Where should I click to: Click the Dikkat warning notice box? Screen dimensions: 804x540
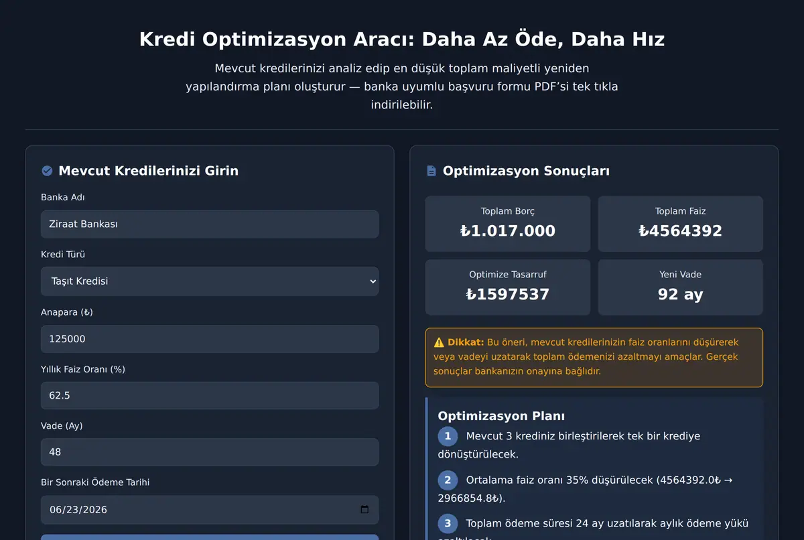coord(594,357)
